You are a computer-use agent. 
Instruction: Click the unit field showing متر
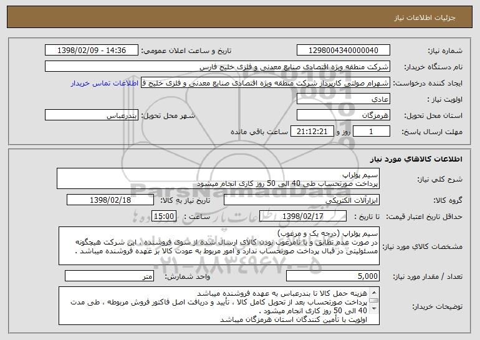[x=109, y=276]
